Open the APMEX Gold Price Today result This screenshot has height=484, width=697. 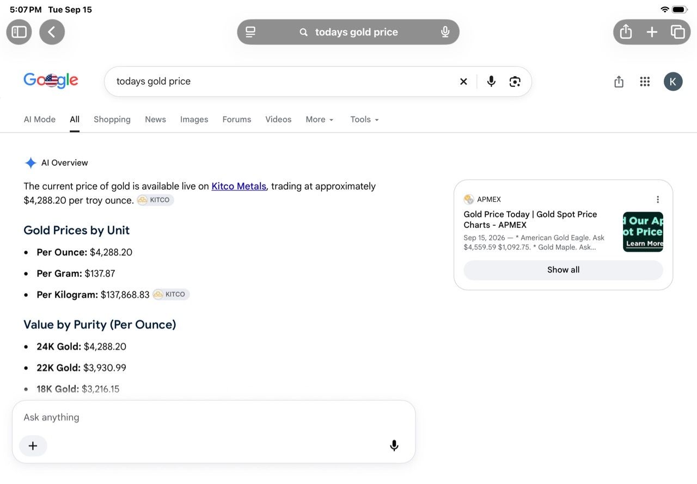tap(530, 220)
